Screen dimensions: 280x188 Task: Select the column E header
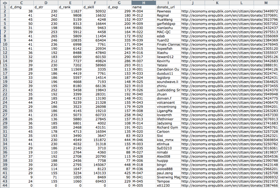click(70, 2)
